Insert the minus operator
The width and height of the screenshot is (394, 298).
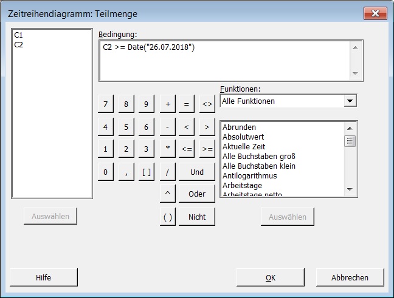pyautogui.click(x=168, y=127)
